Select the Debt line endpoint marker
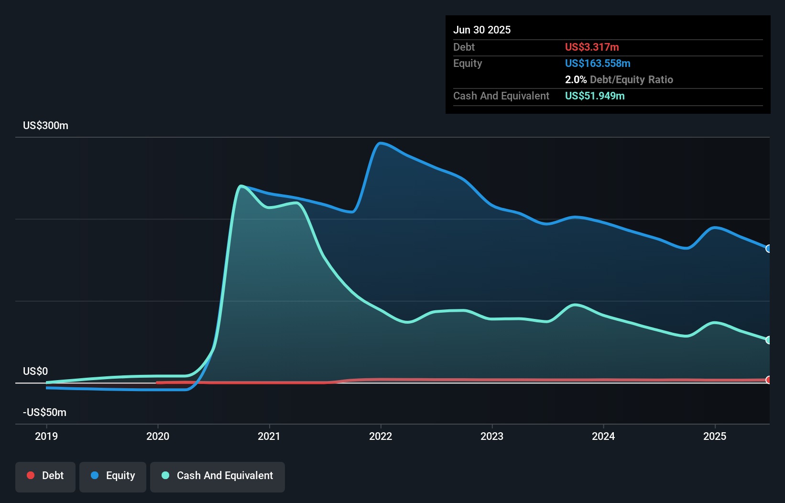The height and width of the screenshot is (503, 785). click(x=769, y=380)
